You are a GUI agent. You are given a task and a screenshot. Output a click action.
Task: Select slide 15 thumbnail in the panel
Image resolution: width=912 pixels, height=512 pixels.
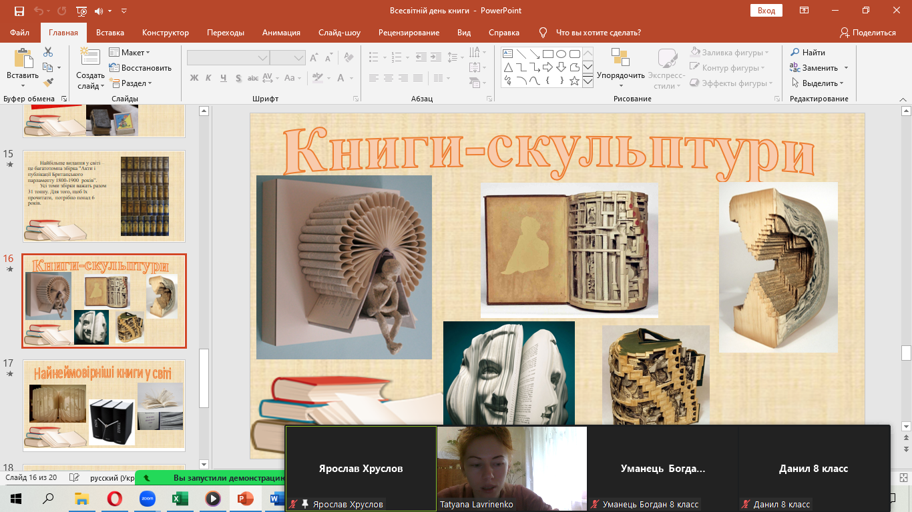pos(103,196)
